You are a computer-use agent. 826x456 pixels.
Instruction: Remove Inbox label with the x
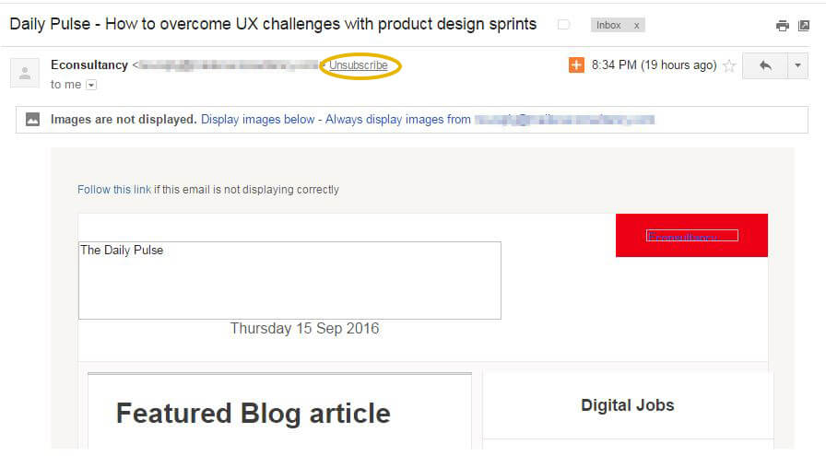pos(636,25)
